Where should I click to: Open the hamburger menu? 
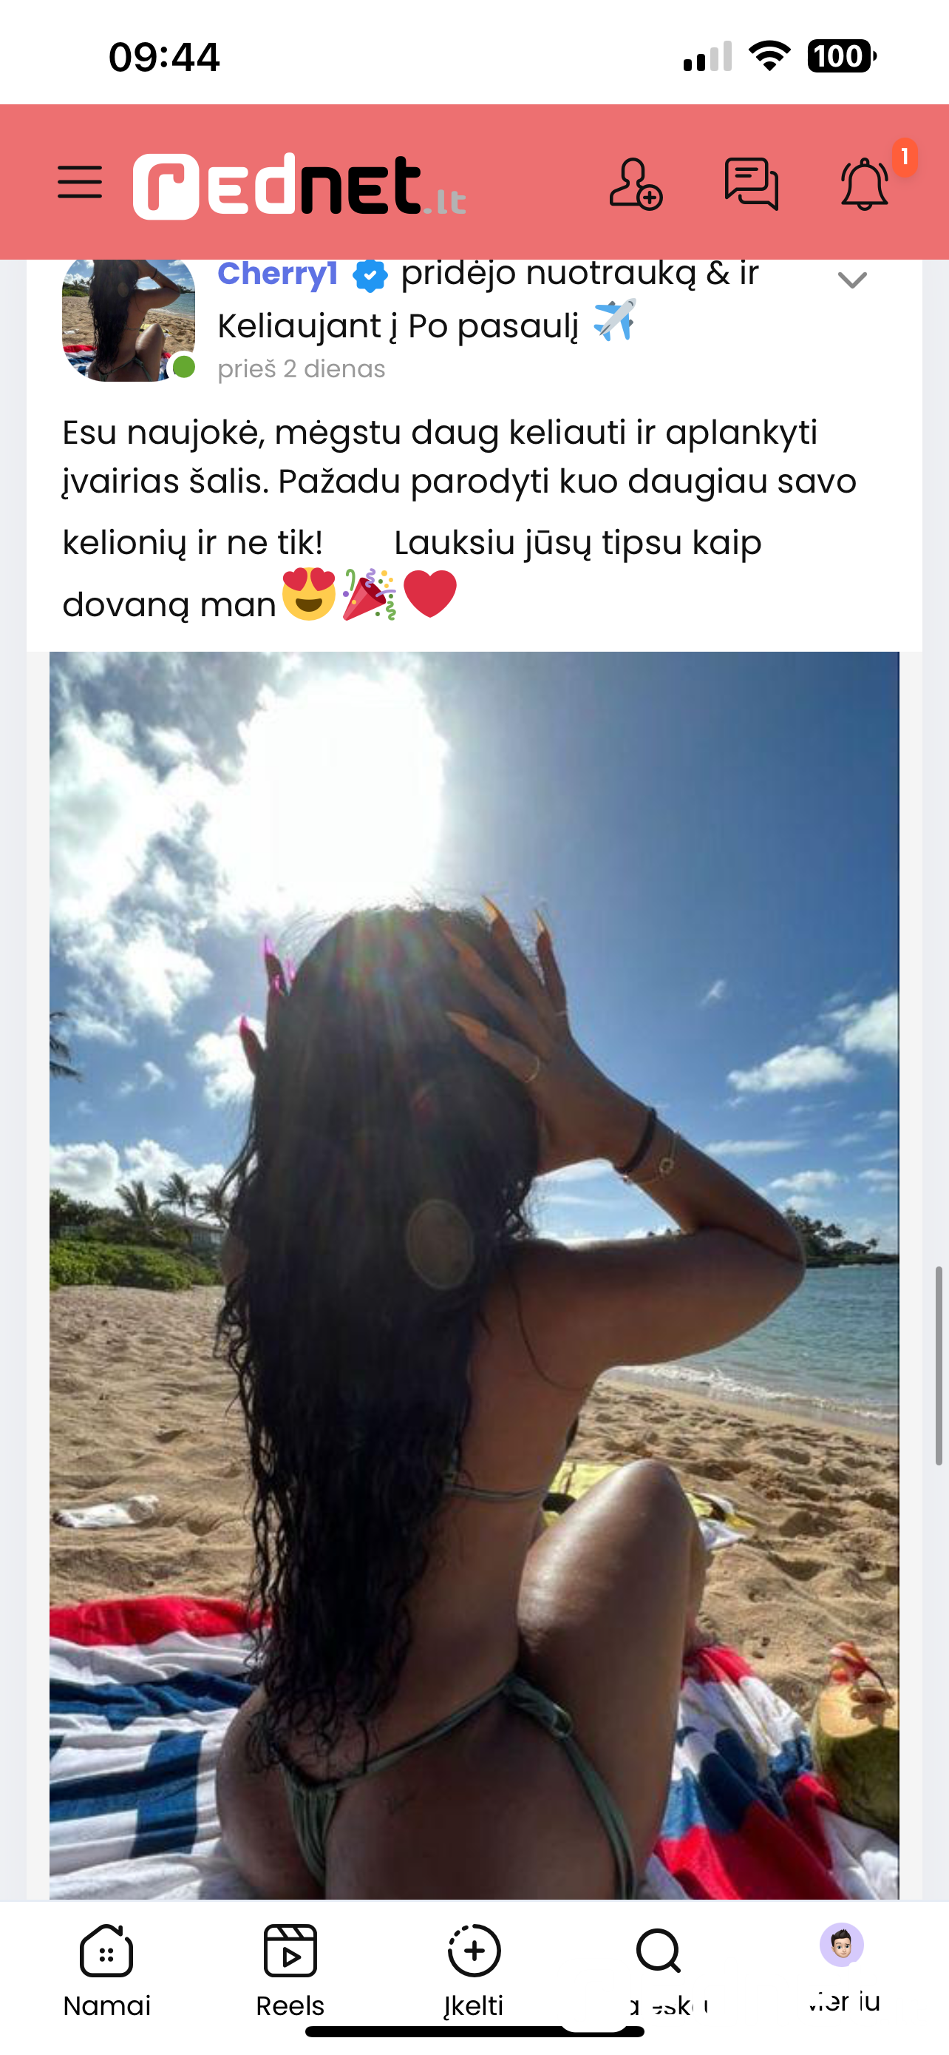(x=80, y=182)
